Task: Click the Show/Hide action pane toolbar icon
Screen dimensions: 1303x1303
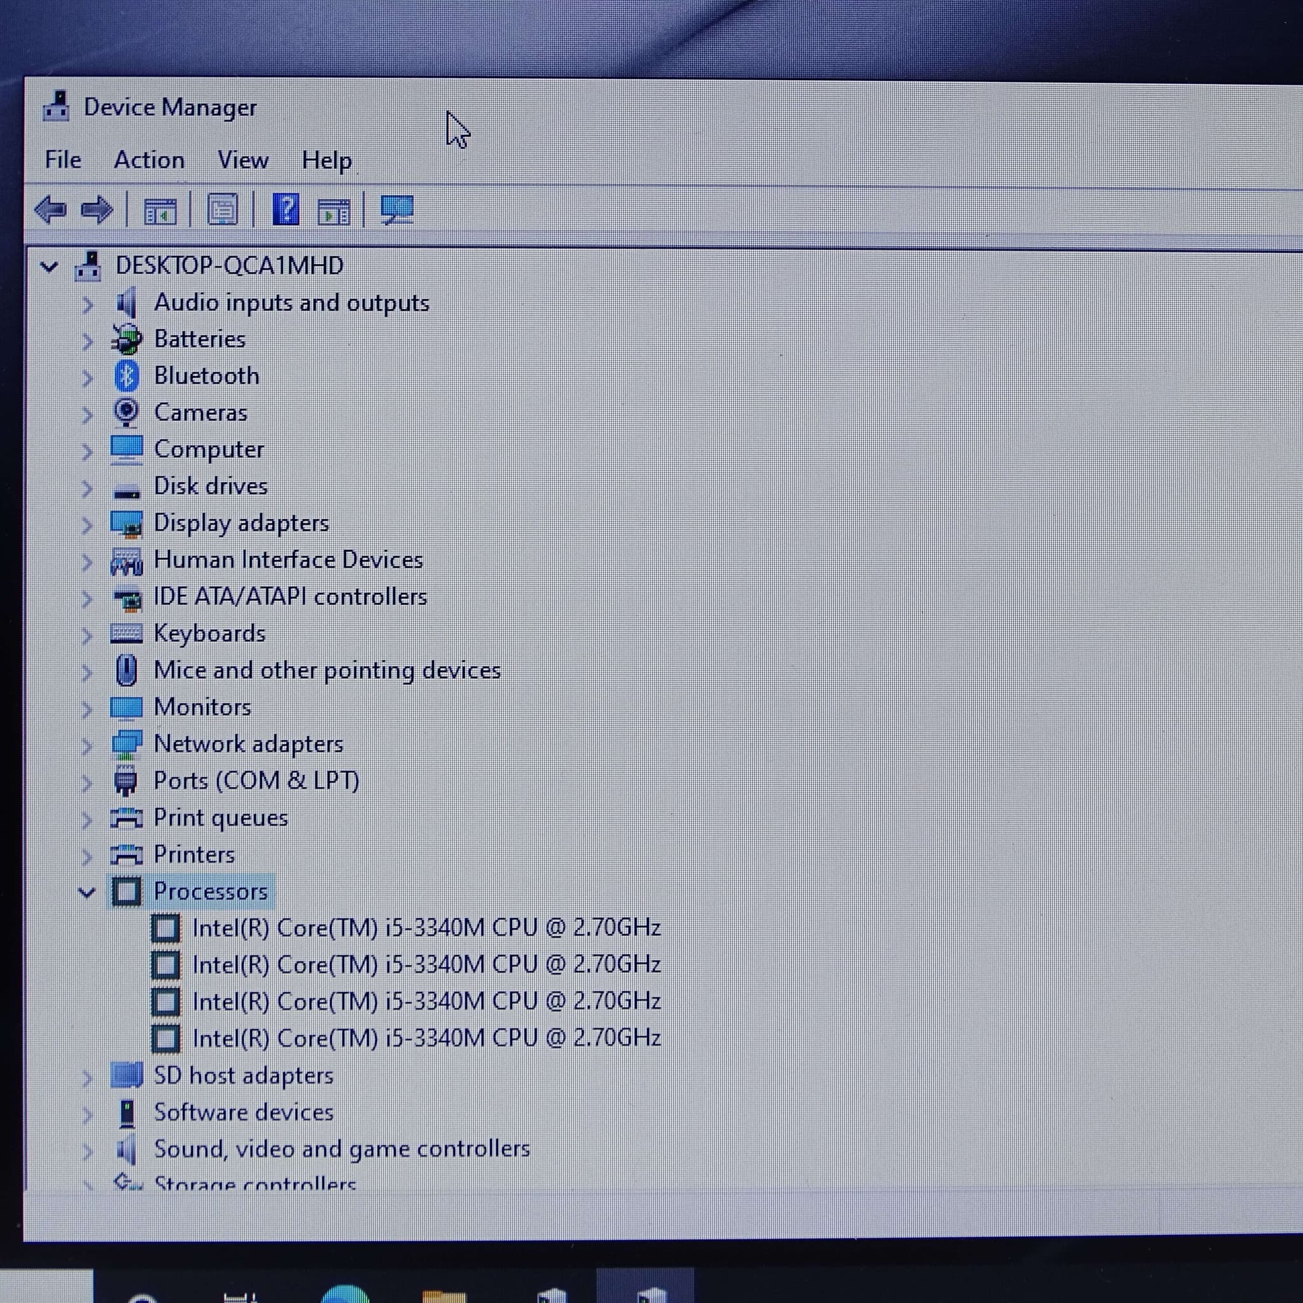Action: coord(334,212)
